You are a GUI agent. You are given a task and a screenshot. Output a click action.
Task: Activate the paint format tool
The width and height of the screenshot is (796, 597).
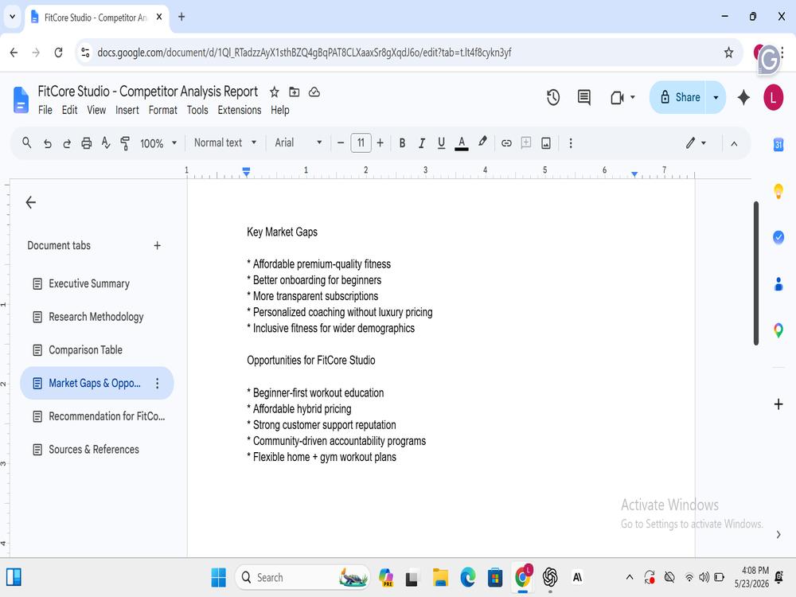pos(125,143)
